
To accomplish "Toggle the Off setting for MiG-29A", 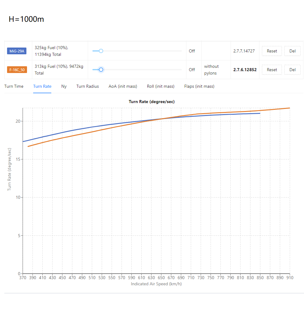I will [192, 51].
